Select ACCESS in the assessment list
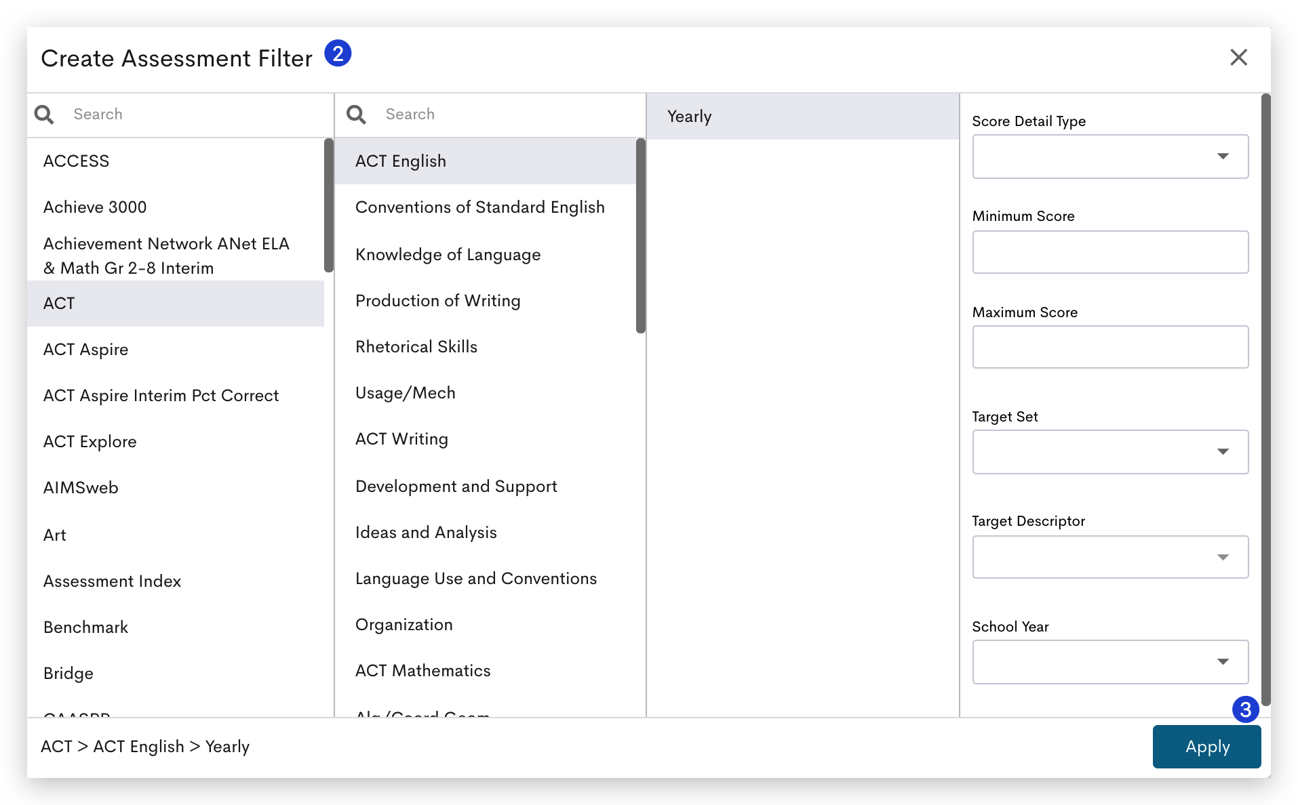This screenshot has width=1298, height=805. coord(176,161)
